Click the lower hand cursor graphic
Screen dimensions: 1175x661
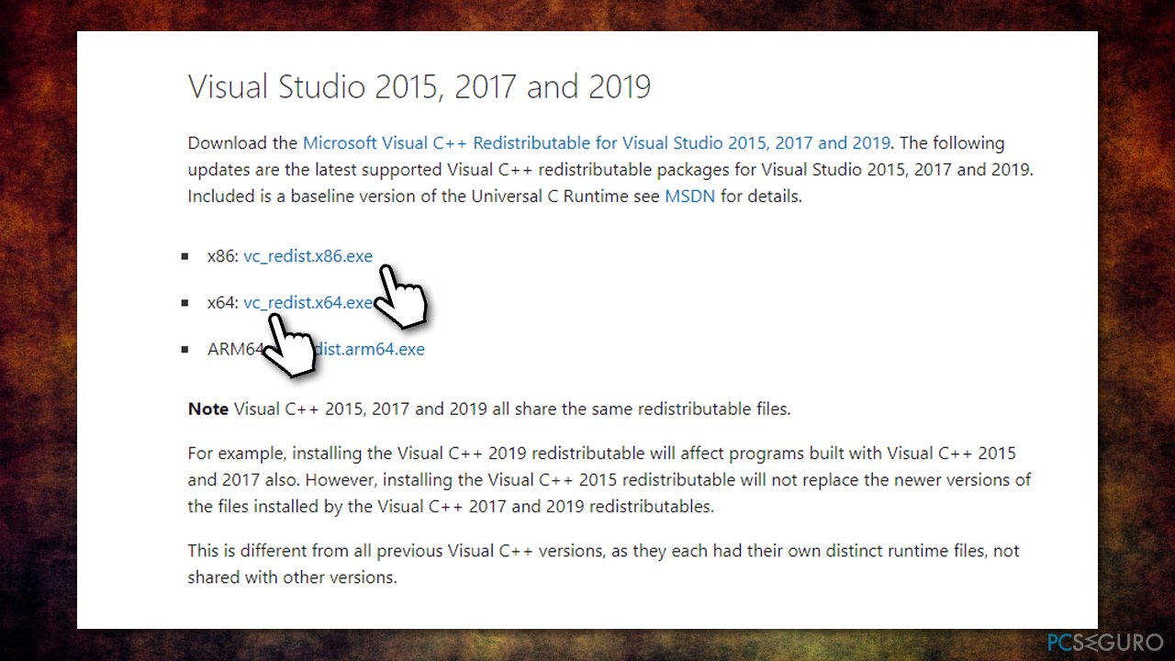(x=292, y=344)
